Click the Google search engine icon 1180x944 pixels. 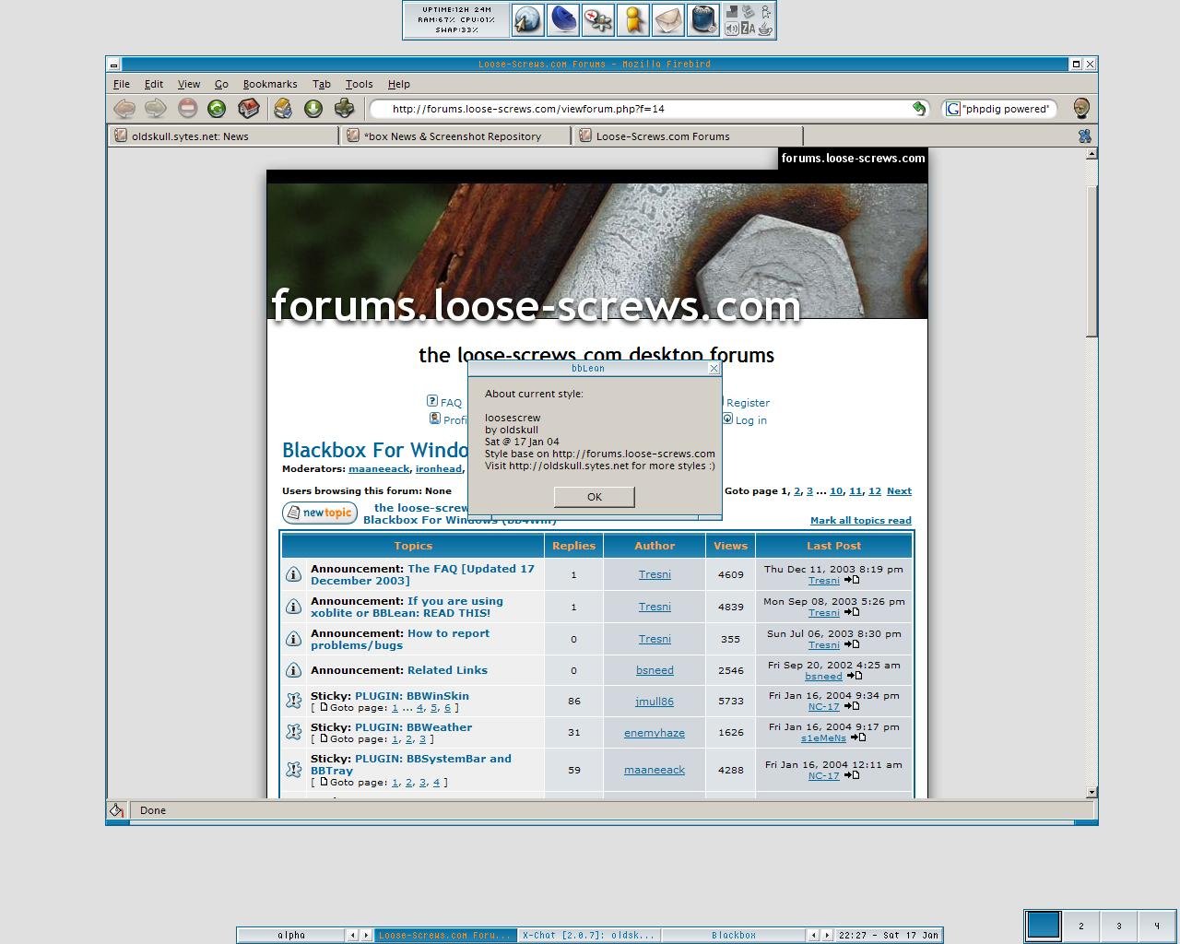(x=953, y=109)
